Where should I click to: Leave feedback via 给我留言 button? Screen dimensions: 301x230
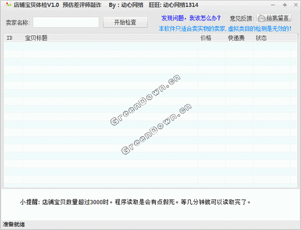[274, 19]
